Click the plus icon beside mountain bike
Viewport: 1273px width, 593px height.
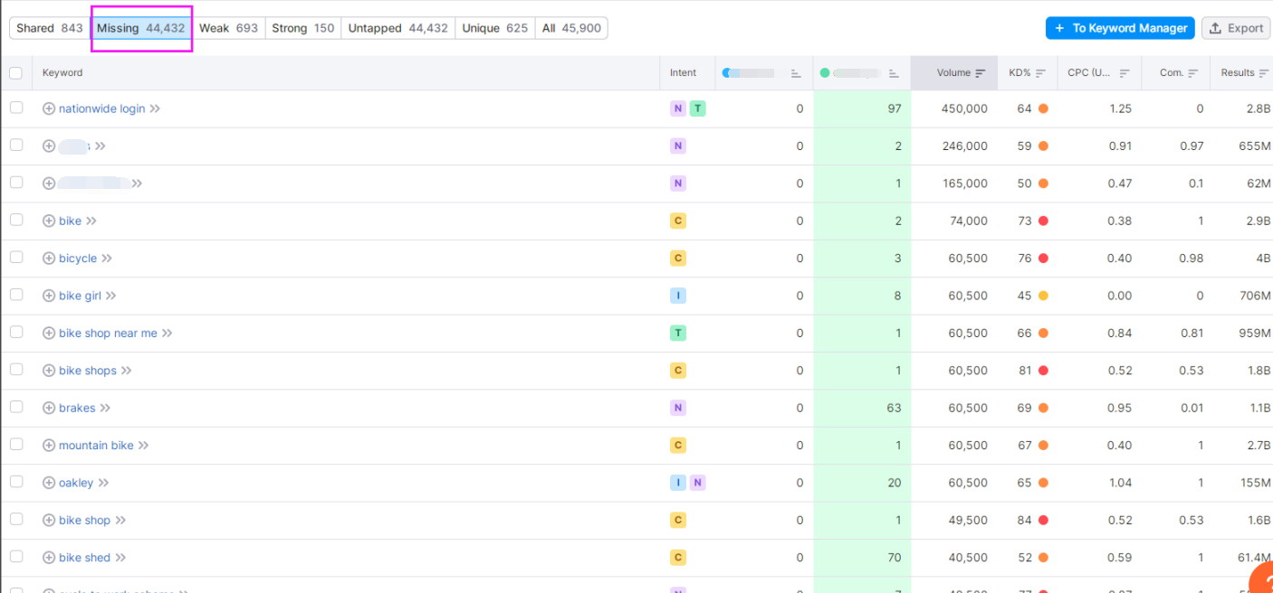tap(49, 446)
